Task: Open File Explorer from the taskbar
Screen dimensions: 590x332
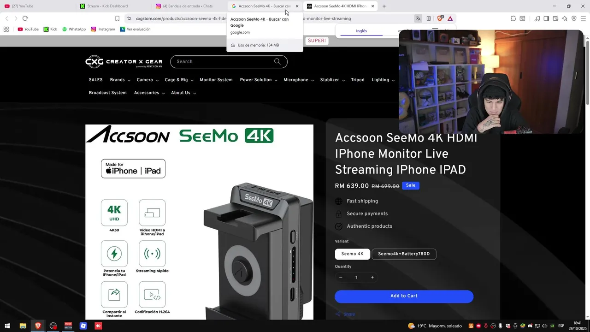Action: pyautogui.click(x=23, y=326)
